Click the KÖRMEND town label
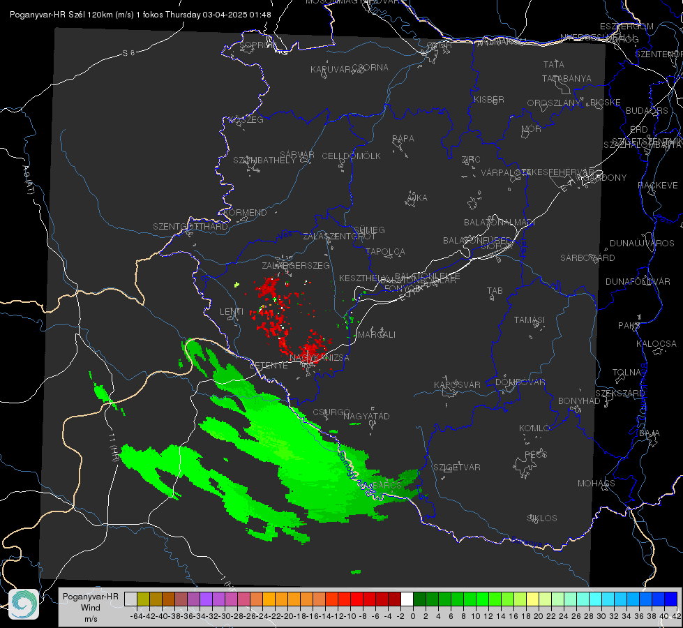 [x=244, y=213]
